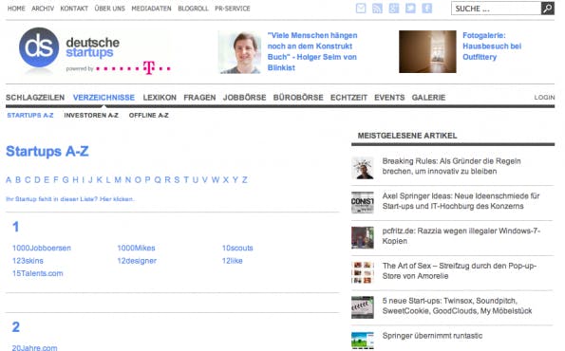Open 20Jahre.com startup entry
This screenshot has height=351, width=565.
[x=34, y=348]
